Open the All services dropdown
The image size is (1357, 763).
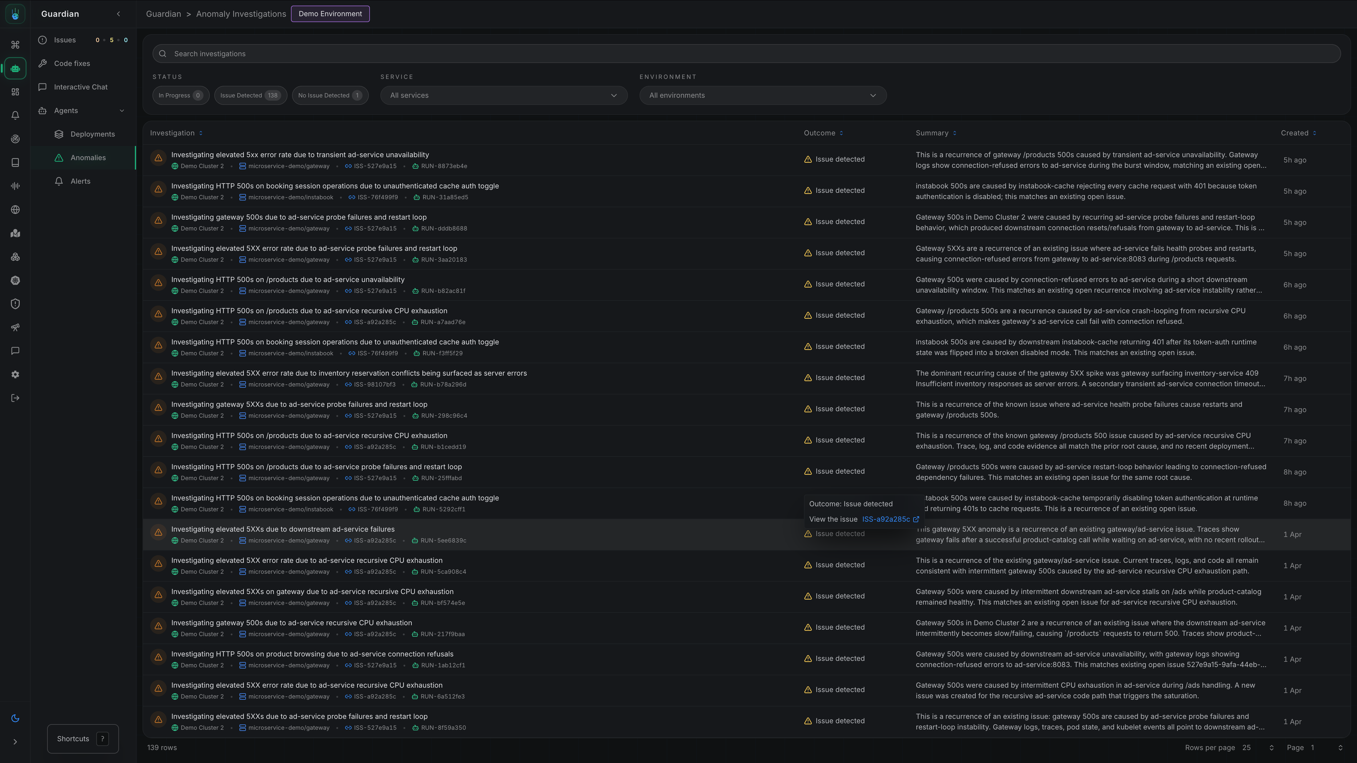point(503,95)
